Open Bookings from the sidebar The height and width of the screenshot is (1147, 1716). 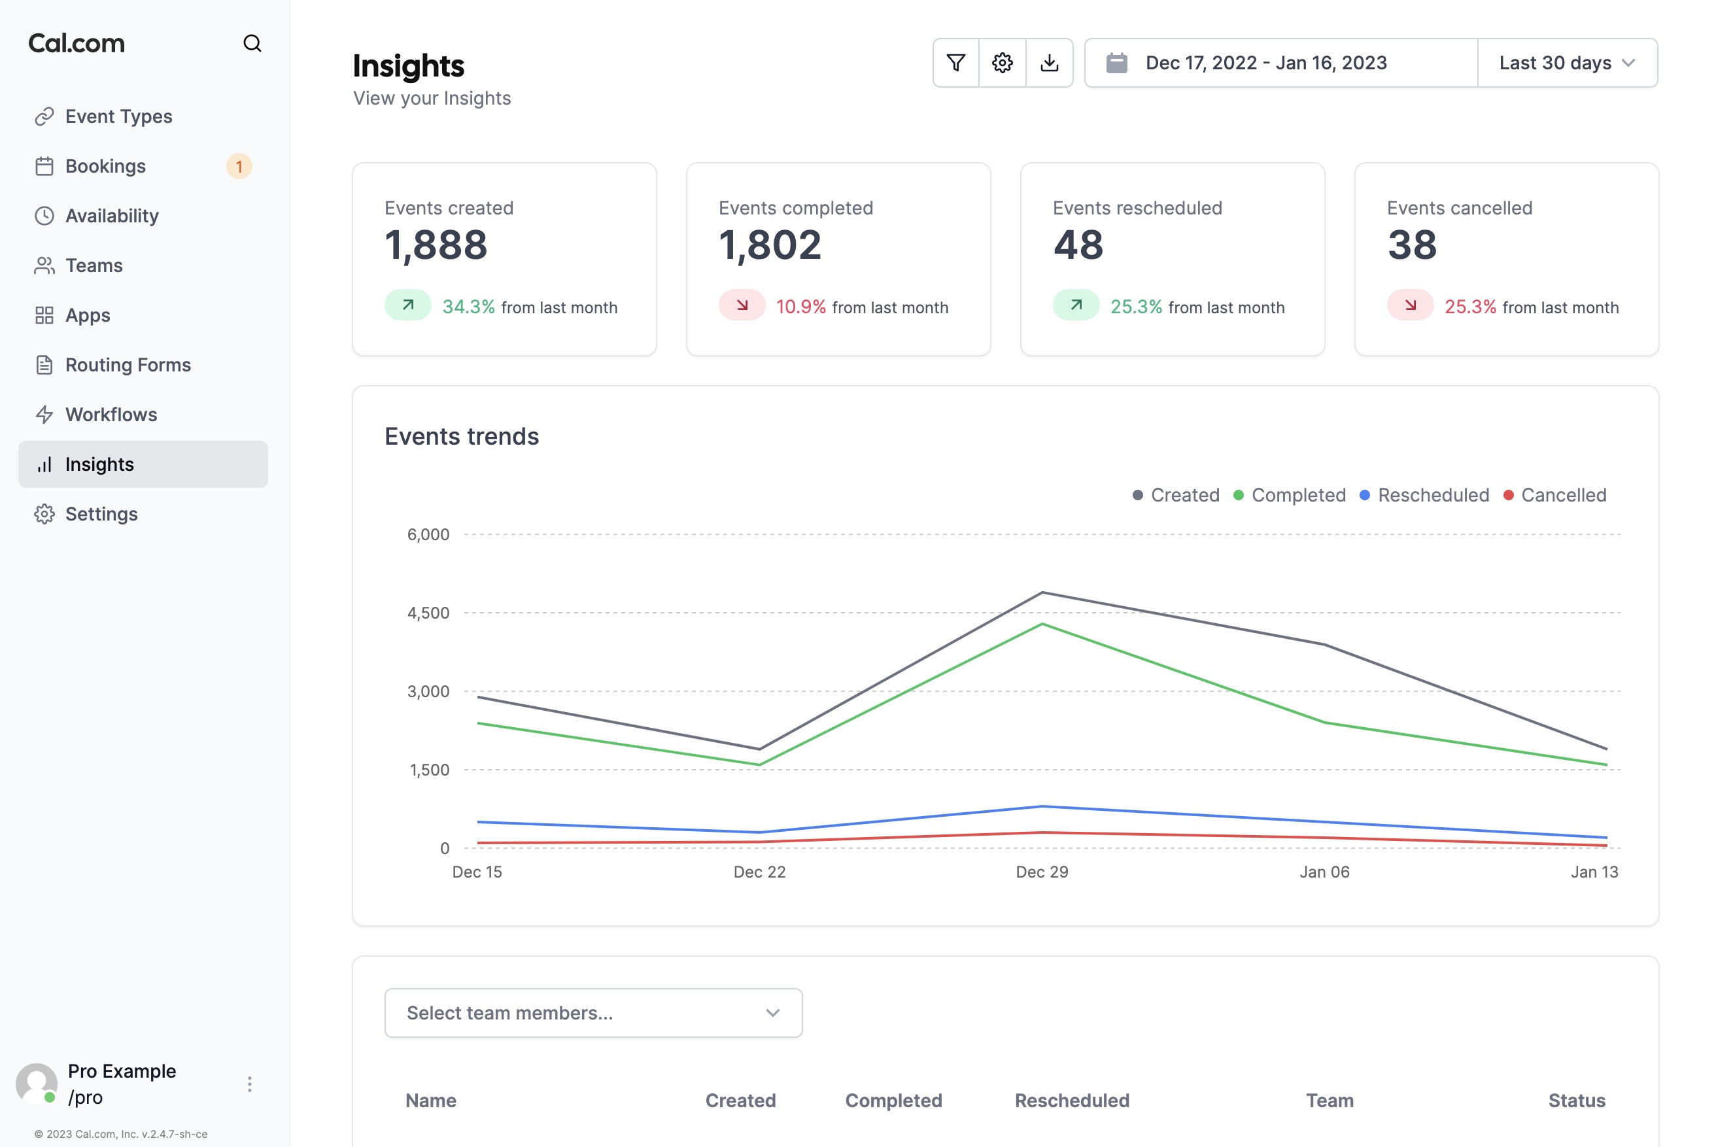point(105,166)
